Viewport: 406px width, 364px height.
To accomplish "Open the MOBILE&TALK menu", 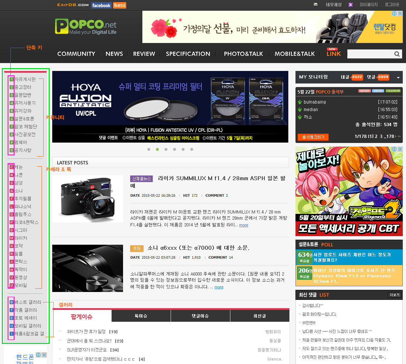I will pyautogui.click(x=295, y=54).
